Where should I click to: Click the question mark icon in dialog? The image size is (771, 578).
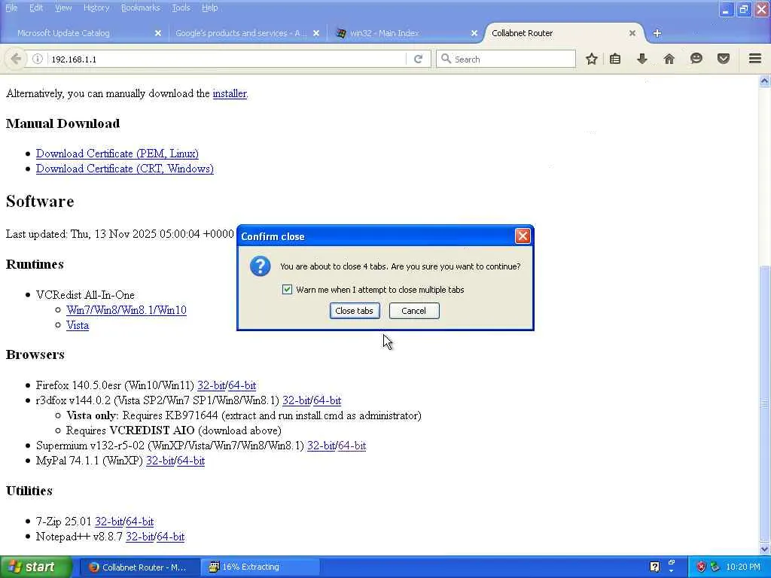[260, 266]
